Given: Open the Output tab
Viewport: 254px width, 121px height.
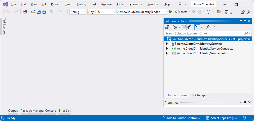Looking at the screenshot, I should [x=13, y=111].
